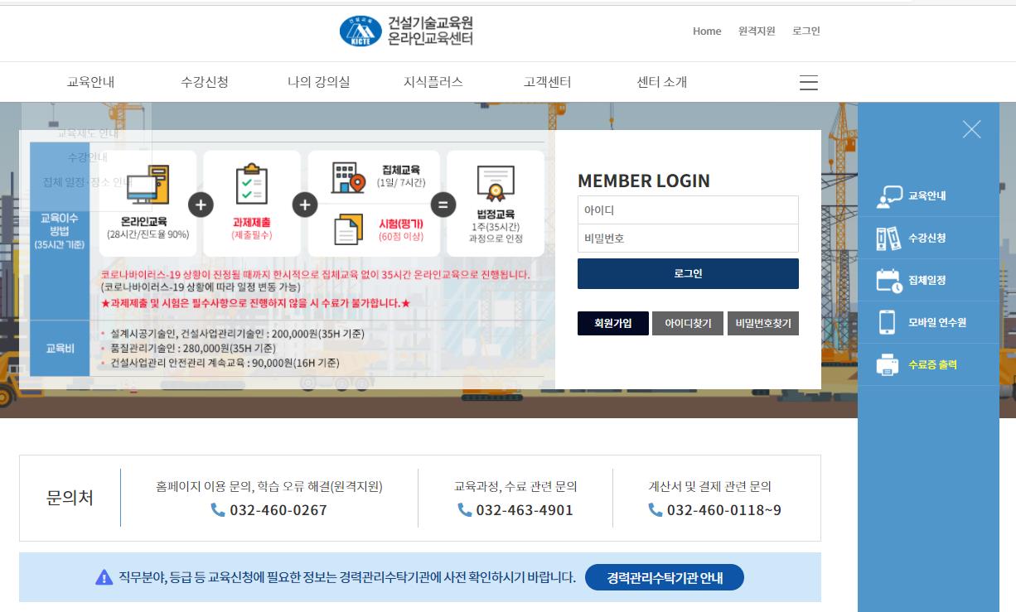
Task: Click the 수료증 출력 printer icon
Action: 888,364
